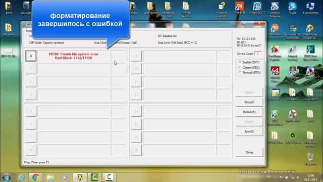Click the network signal tray icon
Viewport: 323px width, 182px height.
click(293, 177)
